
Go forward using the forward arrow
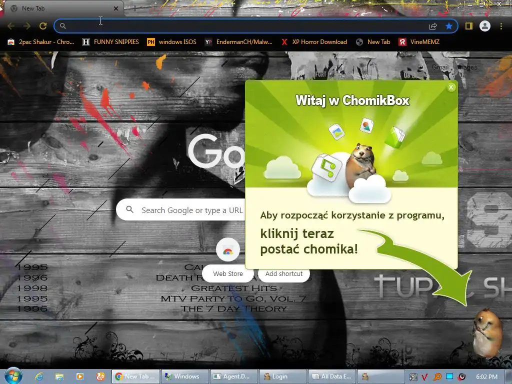click(27, 26)
